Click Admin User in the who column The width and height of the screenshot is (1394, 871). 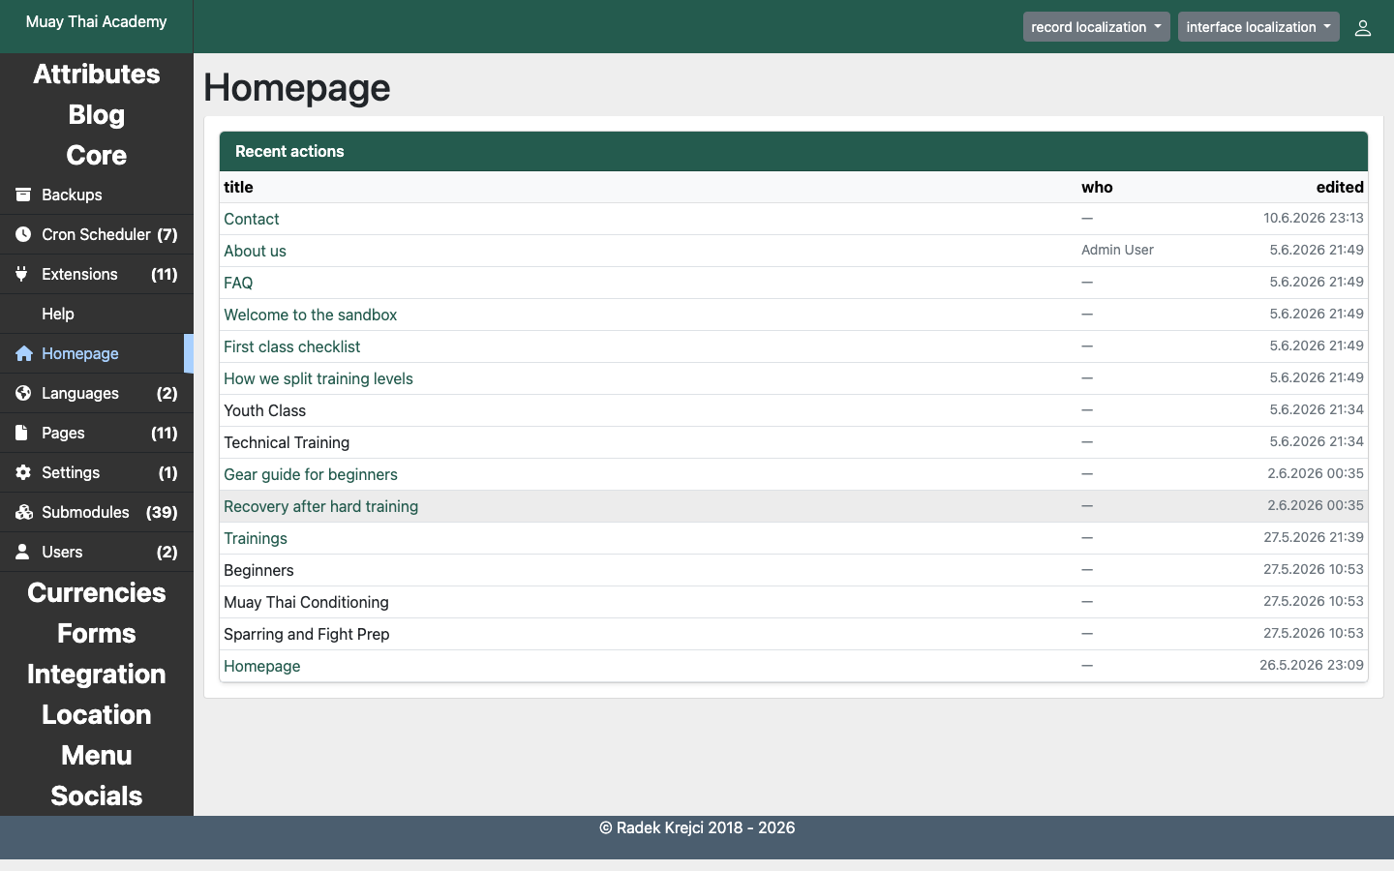(x=1117, y=250)
